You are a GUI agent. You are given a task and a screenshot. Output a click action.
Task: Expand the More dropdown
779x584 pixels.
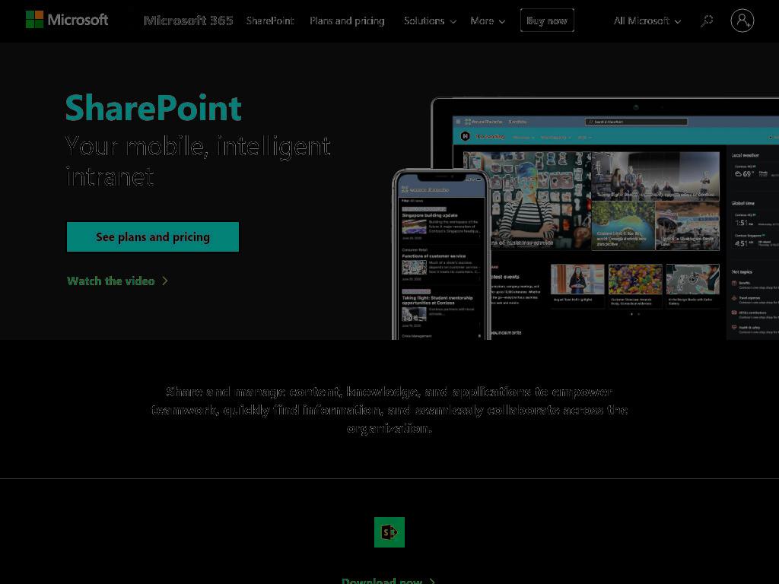tap(488, 21)
